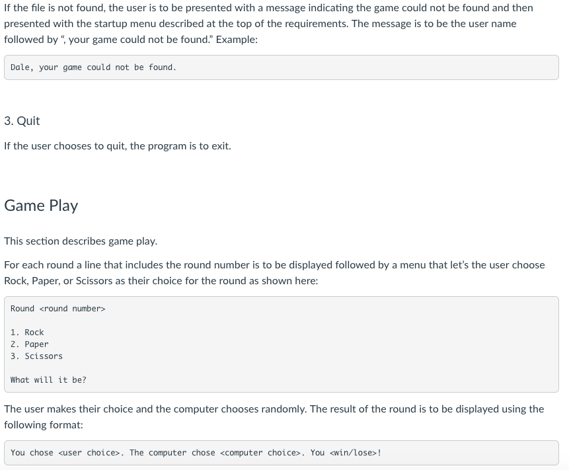Select the "3. Scissors" line in code block
Screen dimensions: 569x470
[x=36, y=356]
